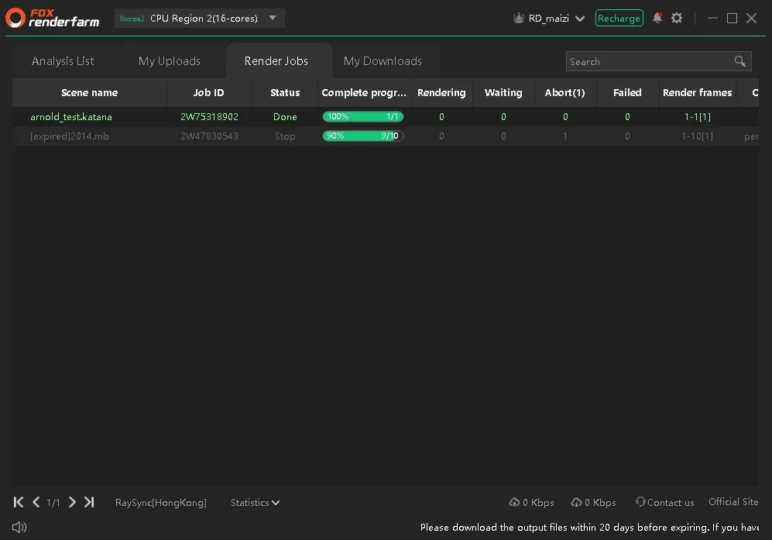Jump to the last page
Image resolution: width=772 pixels, height=540 pixels.
[x=89, y=502]
